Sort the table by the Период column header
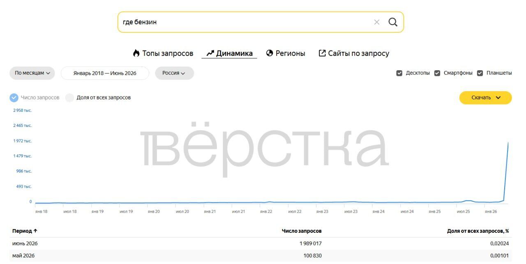 (25, 231)
